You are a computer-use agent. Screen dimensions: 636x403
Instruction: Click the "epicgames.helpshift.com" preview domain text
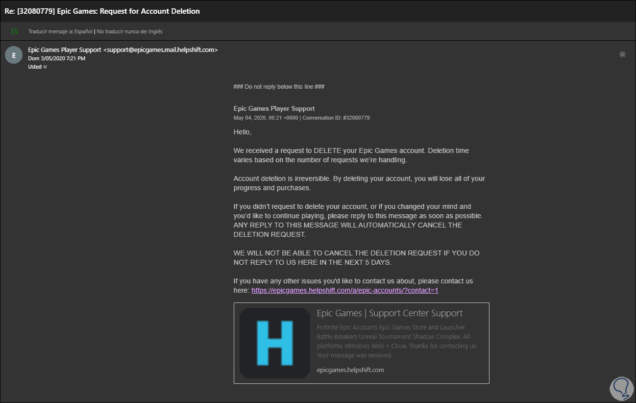[x=350, y=370]
